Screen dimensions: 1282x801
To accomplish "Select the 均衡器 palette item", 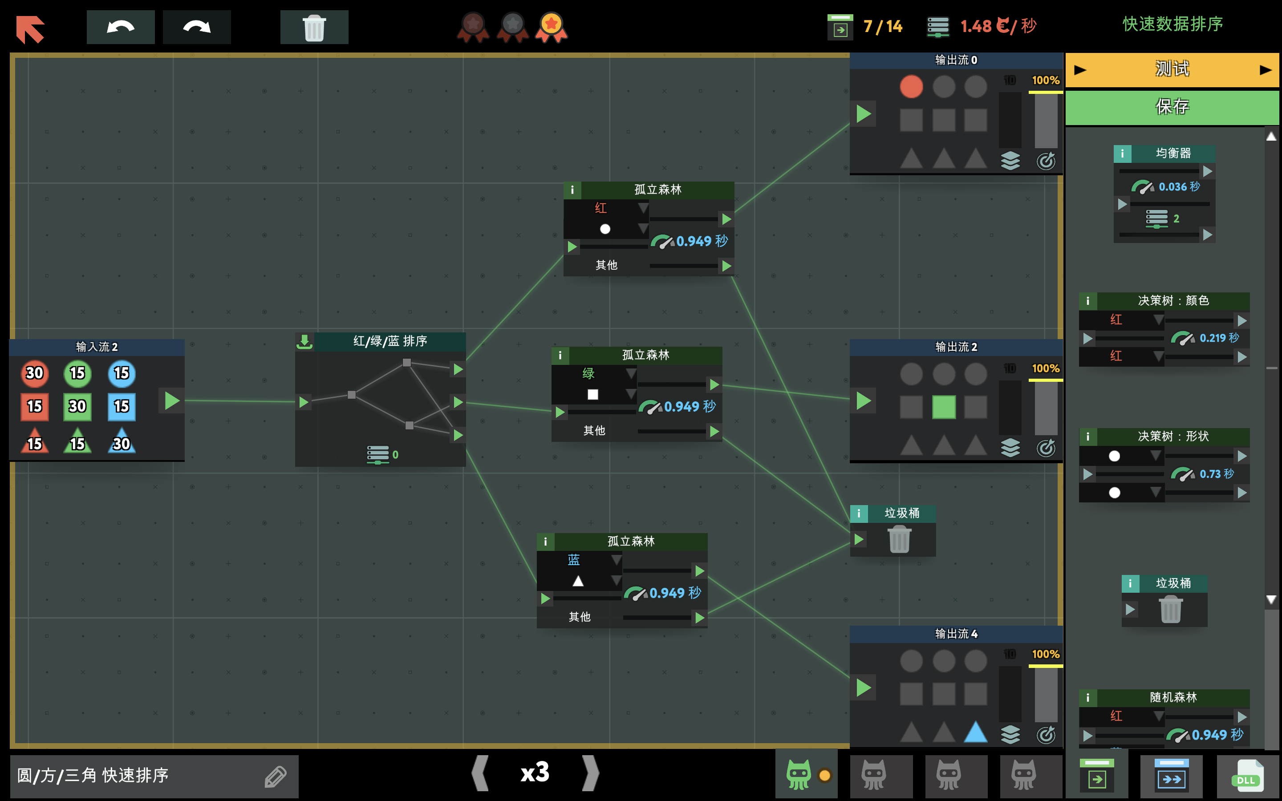I will [1172, 154].
